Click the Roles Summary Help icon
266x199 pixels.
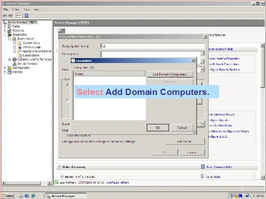click(203, 167)
